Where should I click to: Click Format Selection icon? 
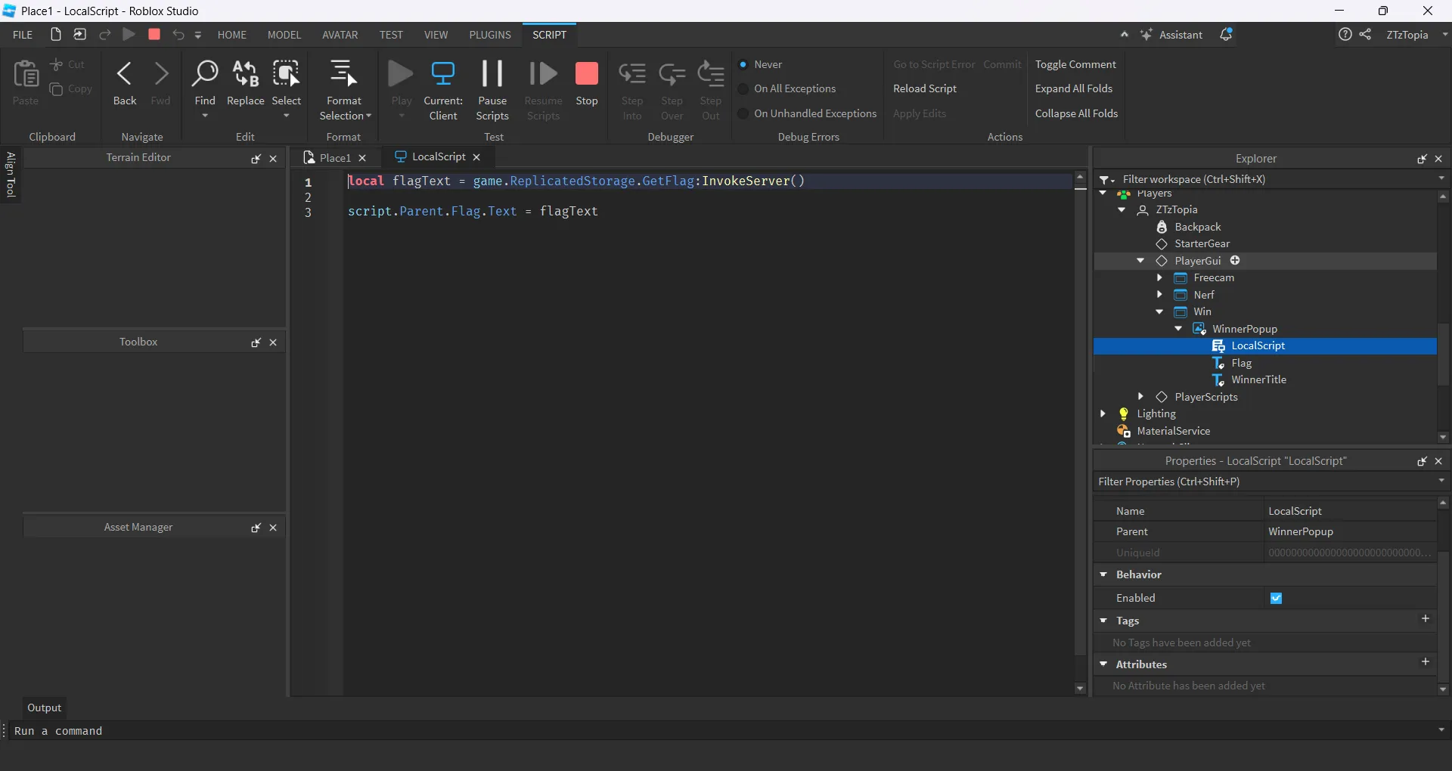coord(343,73)
